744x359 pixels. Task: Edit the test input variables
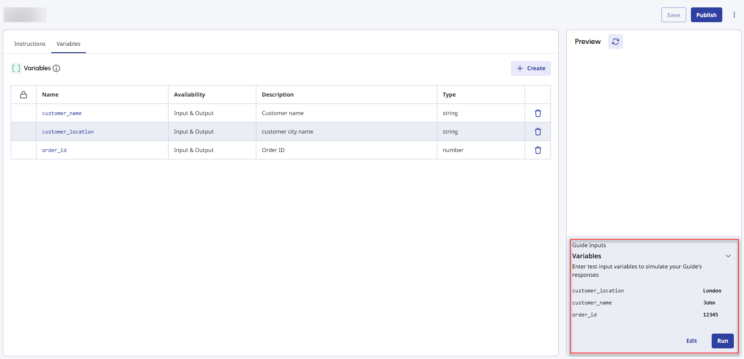coord(691,341)
